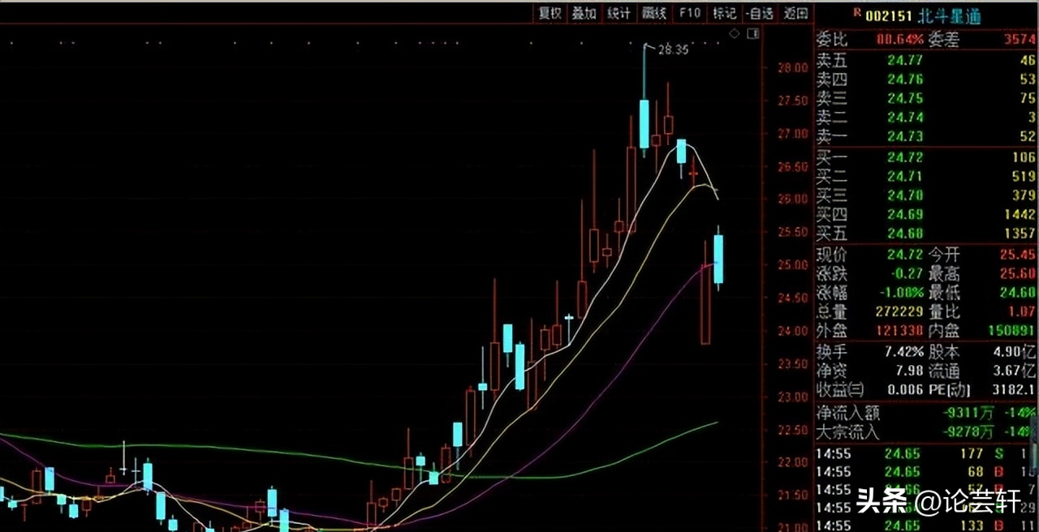The image size is (1039, 532).
Task: Open the 叠加 overlay option
Action: 584,13
